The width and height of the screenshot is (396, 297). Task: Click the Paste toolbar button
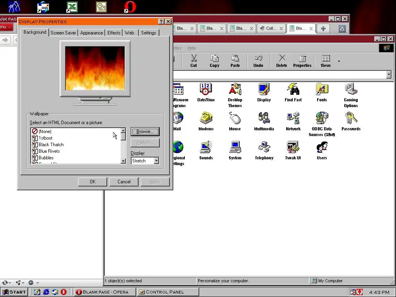point(235,61)
